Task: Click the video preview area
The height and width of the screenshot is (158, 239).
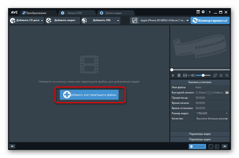Action: (200, 47)
